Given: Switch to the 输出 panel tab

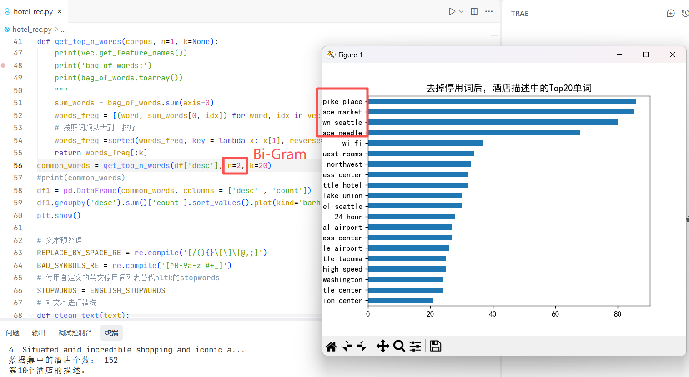Looking at the screenshot, I should click(x=39, y=333).
